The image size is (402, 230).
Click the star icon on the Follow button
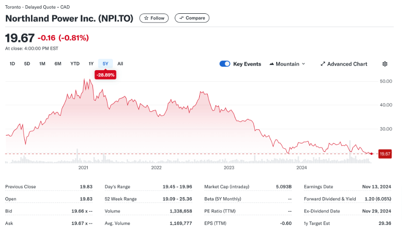[x=146, y=18]
